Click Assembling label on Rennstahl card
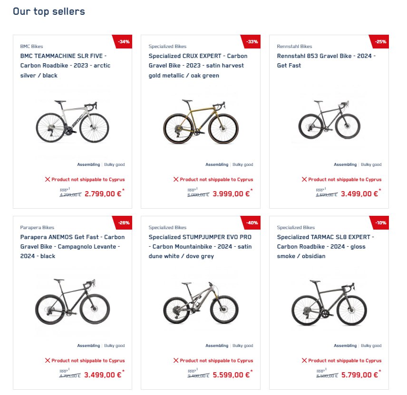This screenshot has width=407, height=395. click(345, 164)
